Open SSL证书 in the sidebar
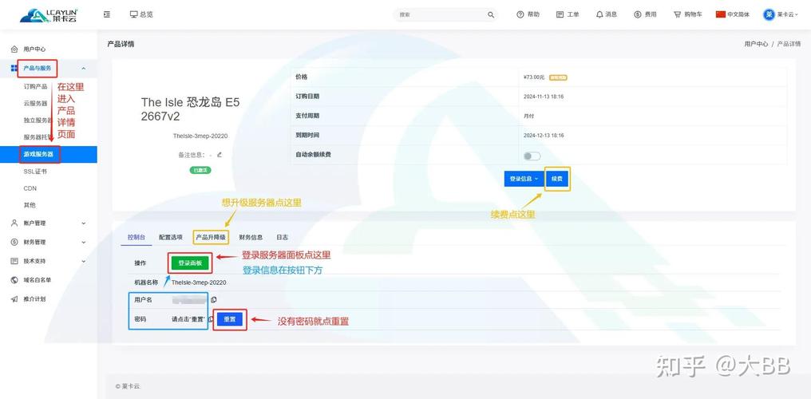The width and height of the screenshot is (811, 399). [35, 171]
